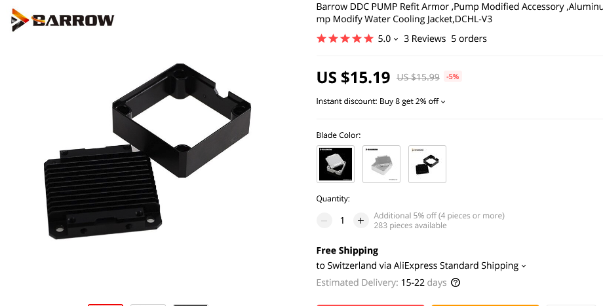
Task: Click the -5% discount badge
Action: tap(453, 76)
